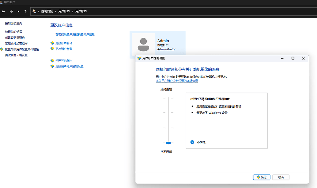Click the 确定 button
Screen dimensions: 317x188
(262, 177)
